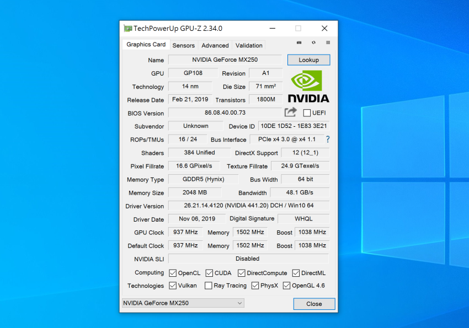Toggle the UEFI checkbox
469x328 pixels.
307,113
